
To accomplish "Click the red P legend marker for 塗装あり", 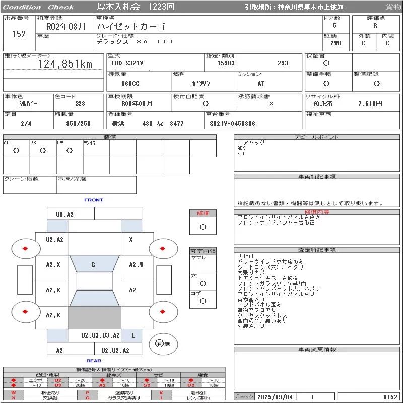I will pos(87,393).
